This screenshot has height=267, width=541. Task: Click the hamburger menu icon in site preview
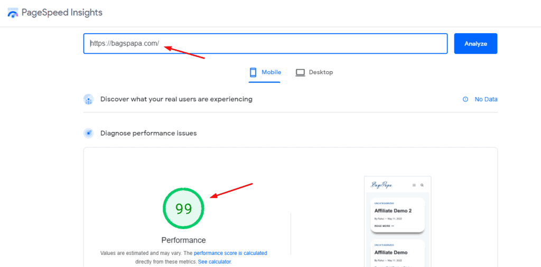click(x=414, y=185)
